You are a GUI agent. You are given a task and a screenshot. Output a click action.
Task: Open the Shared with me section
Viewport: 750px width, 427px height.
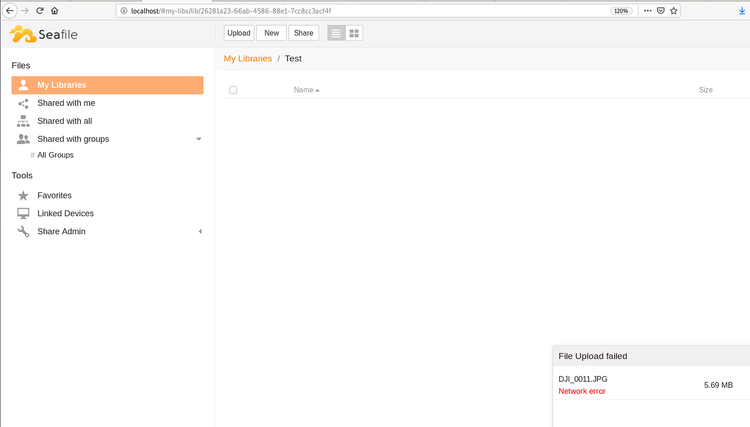click(x=66, y=103)
